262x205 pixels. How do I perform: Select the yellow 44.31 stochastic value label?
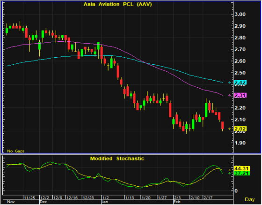242,168
